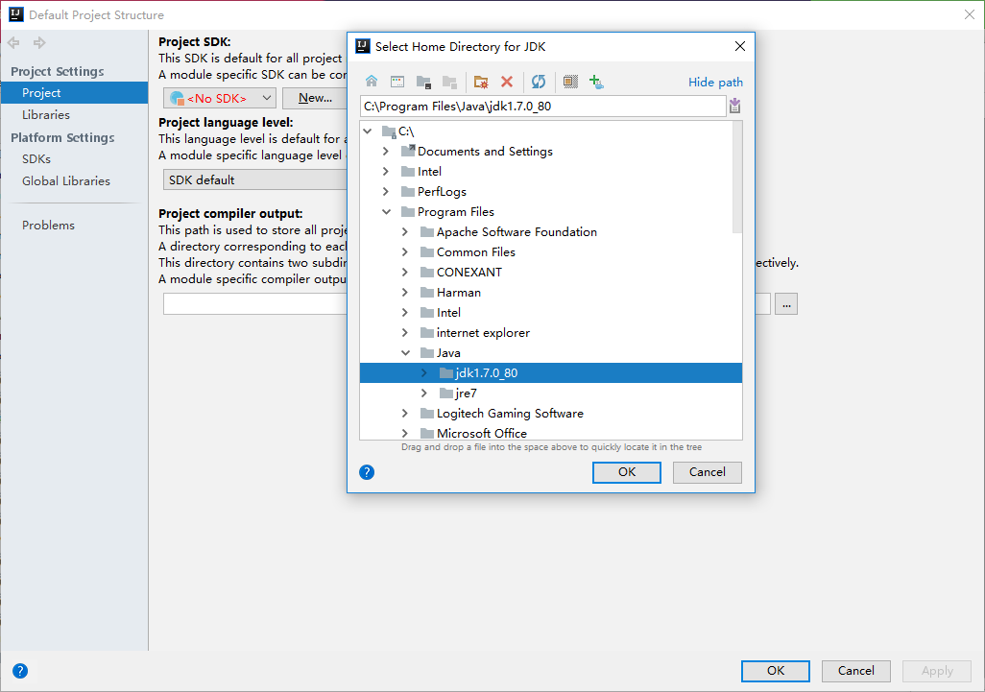Image resolution: width=985 pixels, height=692 pixels.
Task: Click the Home directory icon in the dialog toolbar
Action: [372, 82]
